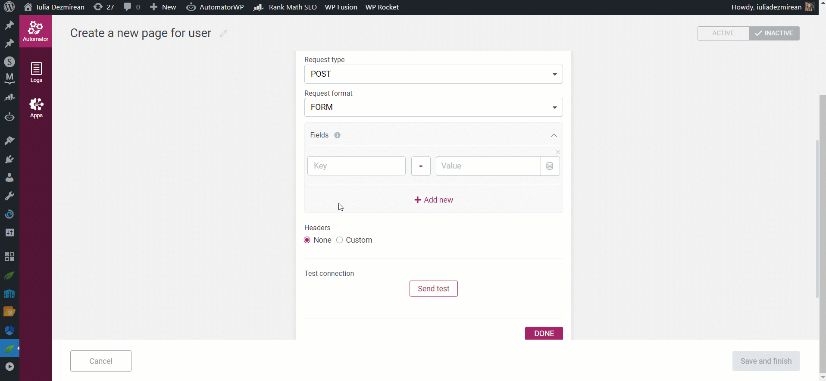Screen dimensions: 826x381
Task: Click the appearance brush icon in the sidebar
Action: [x=9, y=141]
